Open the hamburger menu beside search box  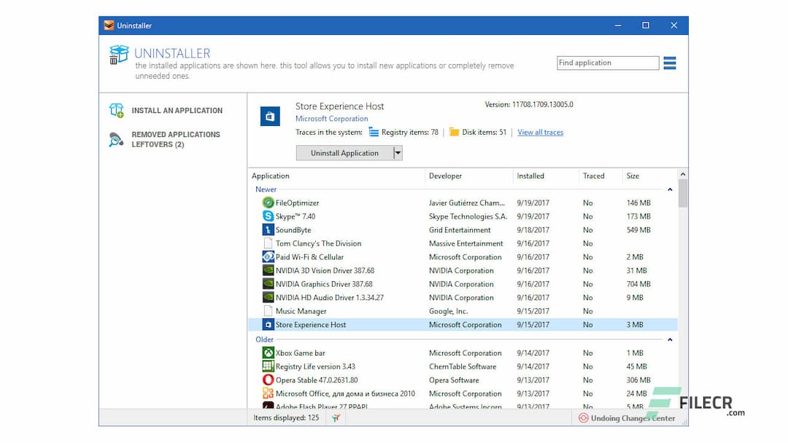pyautogui.click(x=670, y=63)
